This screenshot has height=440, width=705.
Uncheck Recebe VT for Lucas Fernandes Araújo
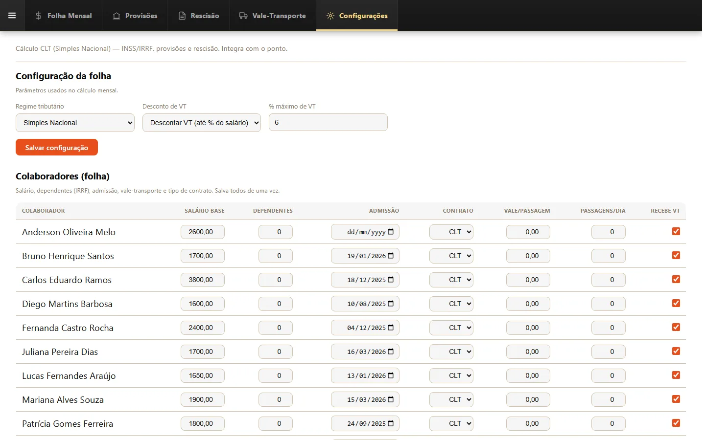676,375
